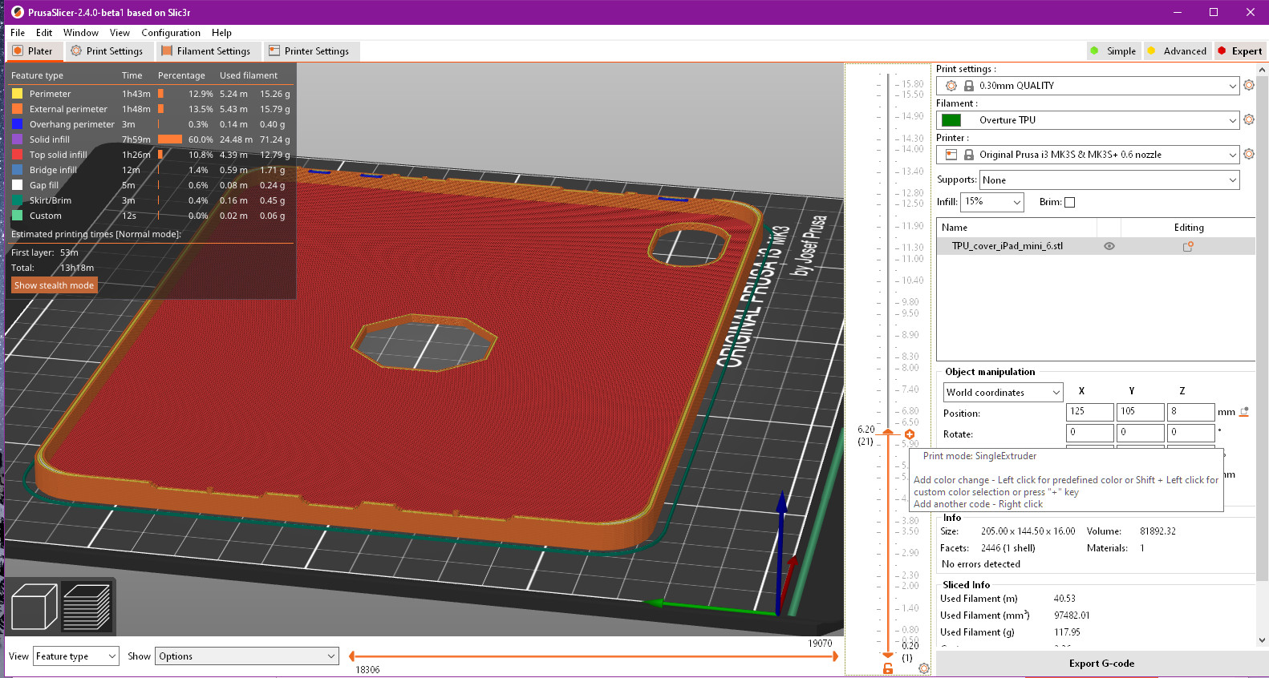Viewport: 1269px width, 678px height.
Task: Select Expert mode
Action: pos(1239,50)
